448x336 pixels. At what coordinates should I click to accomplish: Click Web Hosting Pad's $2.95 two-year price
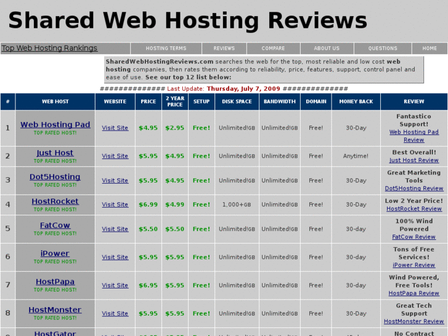point(175,128)
